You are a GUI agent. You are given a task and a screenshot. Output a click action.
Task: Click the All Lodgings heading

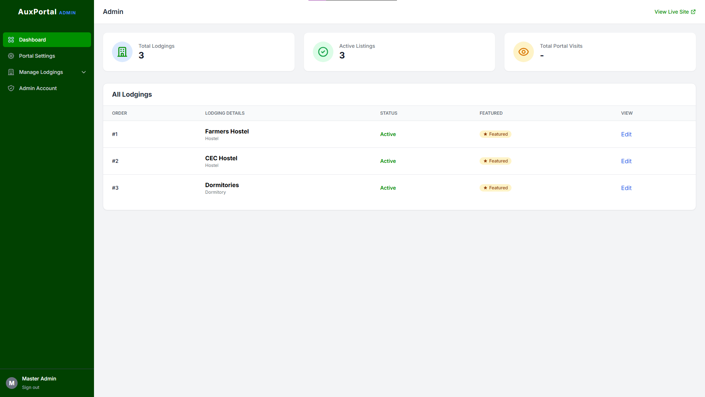(x=132, y=94)
